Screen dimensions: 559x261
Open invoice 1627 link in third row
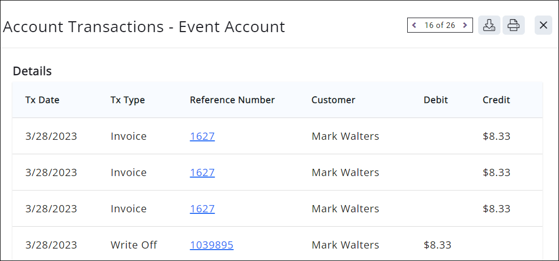pyautogui.click(x=202, y=209)
